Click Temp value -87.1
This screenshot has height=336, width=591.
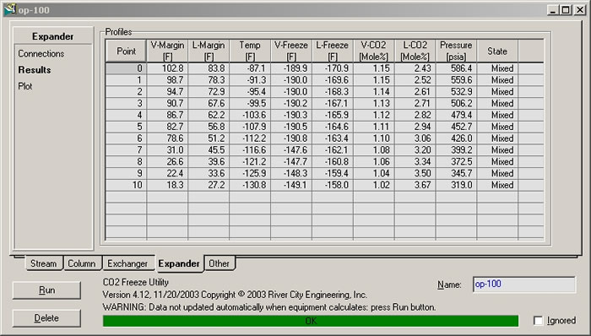(250, 68)
